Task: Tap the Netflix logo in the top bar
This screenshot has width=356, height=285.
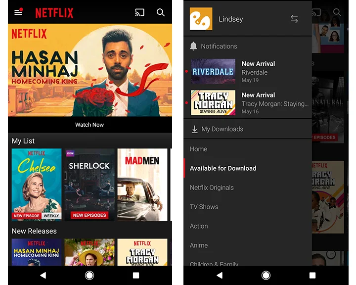Action: tap(54, 13)
